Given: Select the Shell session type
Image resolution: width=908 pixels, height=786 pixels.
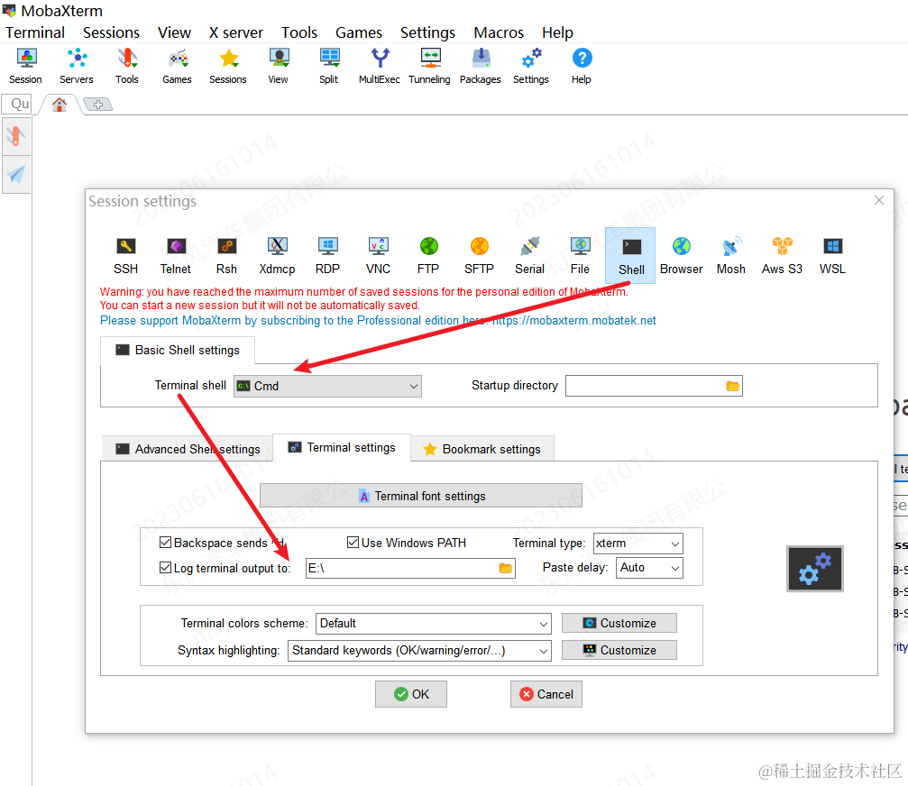Looking at the screenshot, I should pyautogui.click(x=630, y=255).
